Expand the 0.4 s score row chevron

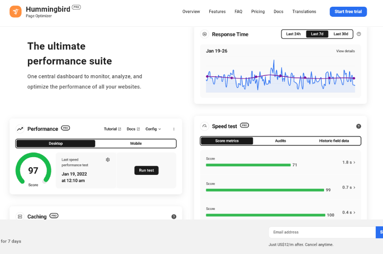pyautogui.click(x=354, y=212)
